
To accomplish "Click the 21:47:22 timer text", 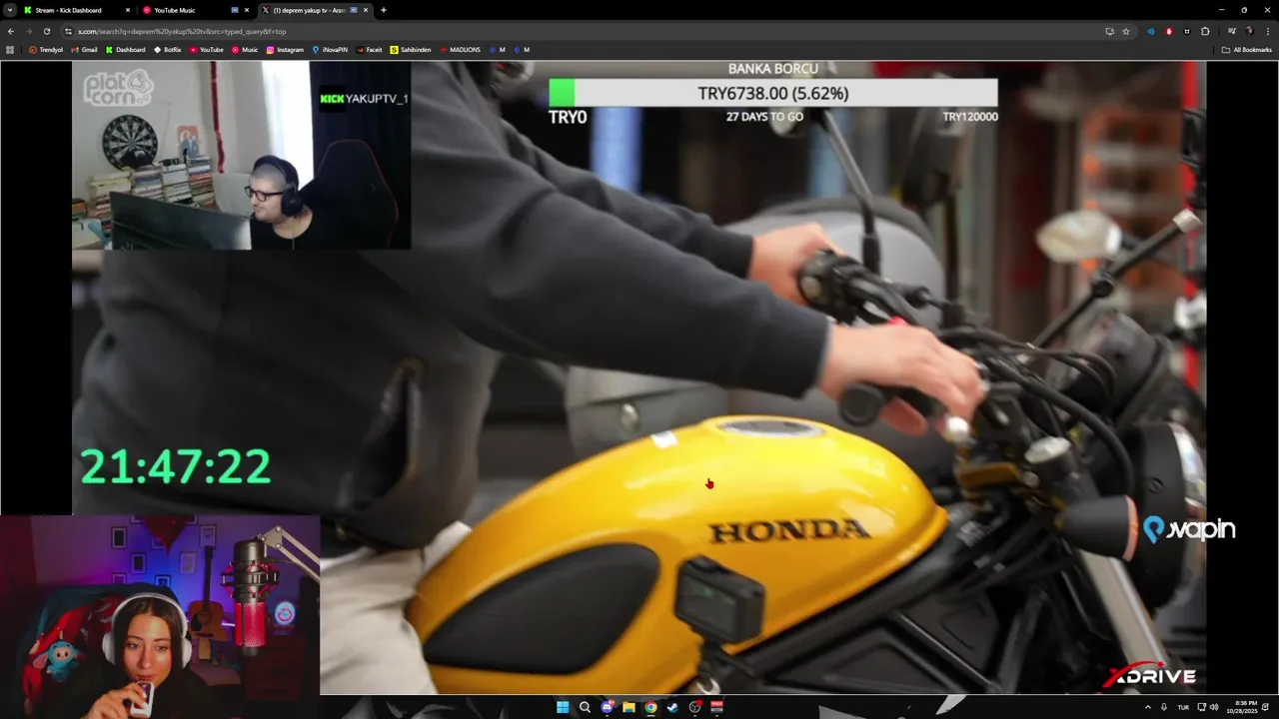I will click(x=176, y=466).
